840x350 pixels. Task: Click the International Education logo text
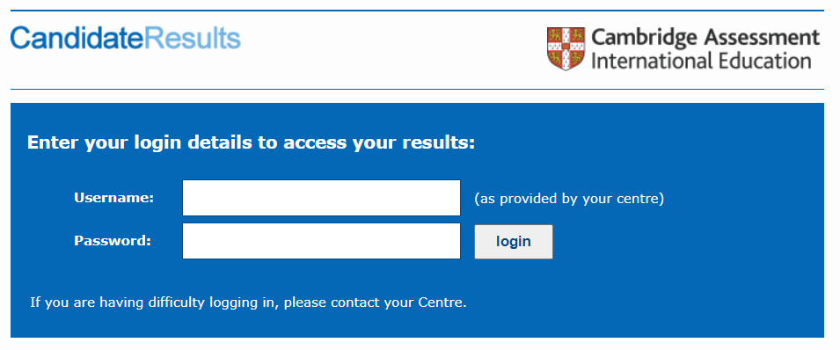point(701,61)
